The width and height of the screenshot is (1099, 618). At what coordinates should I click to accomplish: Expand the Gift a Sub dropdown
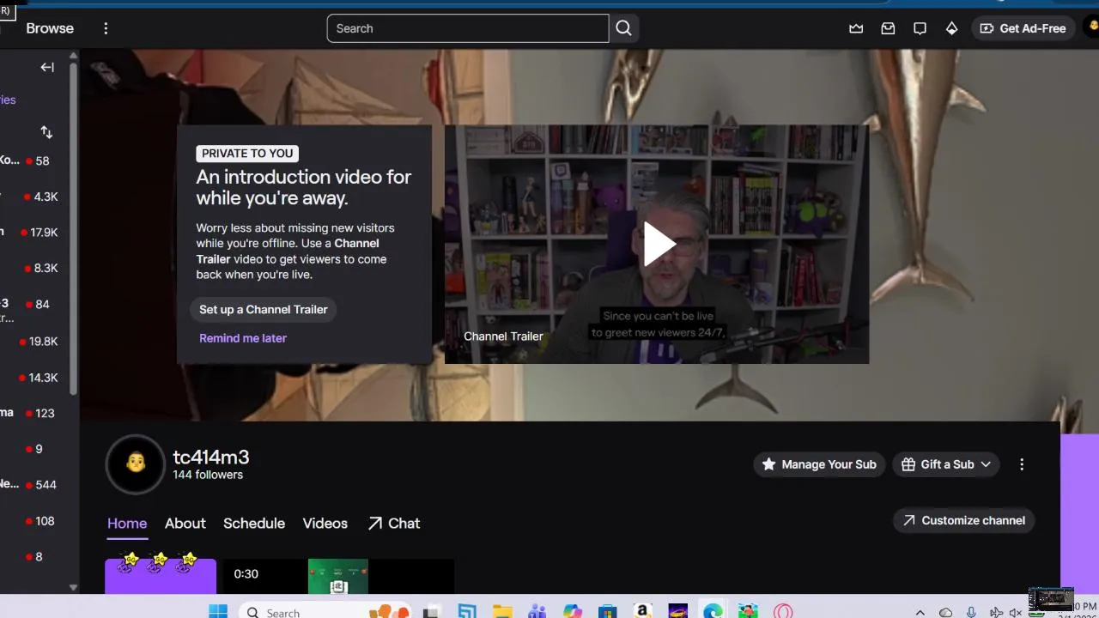pyautogui.click(x=945, y=464)
